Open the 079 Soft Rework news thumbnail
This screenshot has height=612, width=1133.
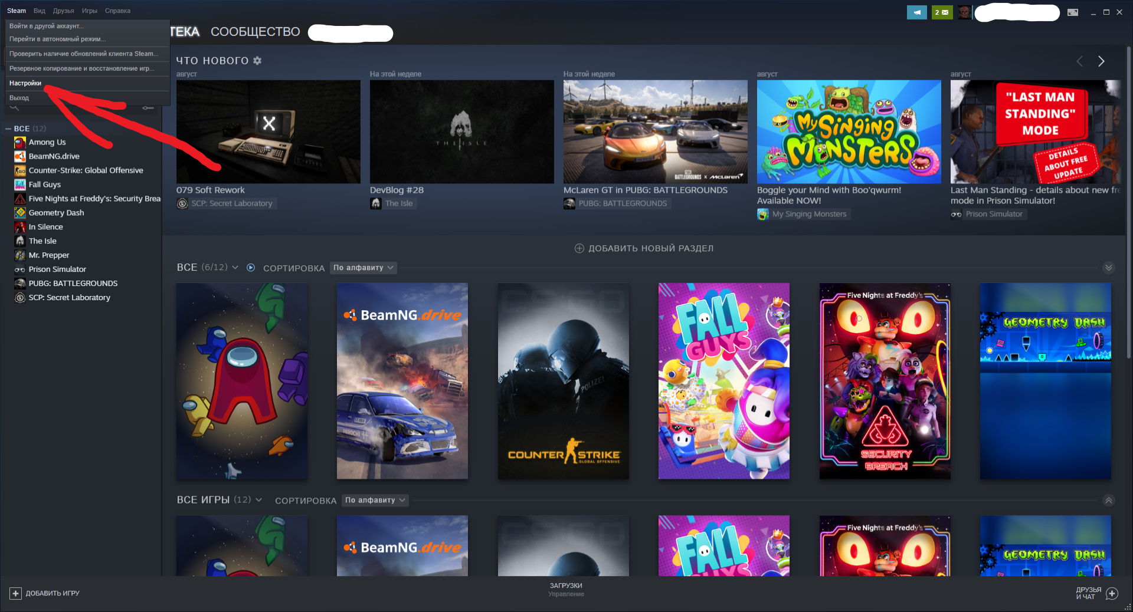[x=268, y=131]
